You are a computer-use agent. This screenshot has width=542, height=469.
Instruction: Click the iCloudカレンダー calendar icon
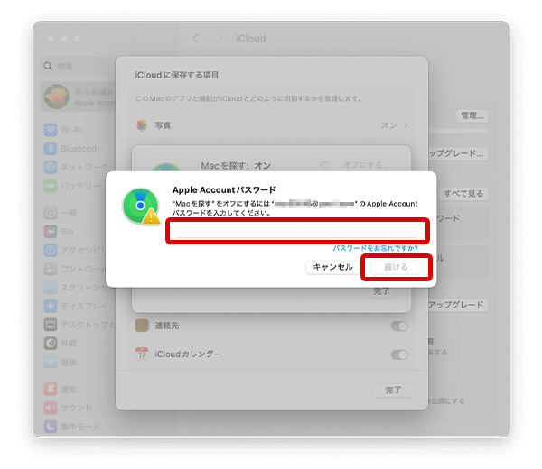click(x=142, y=354)
